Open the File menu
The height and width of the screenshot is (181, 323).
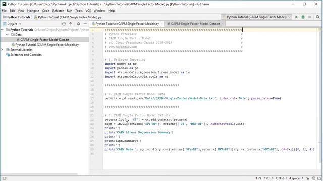(4, 11)
